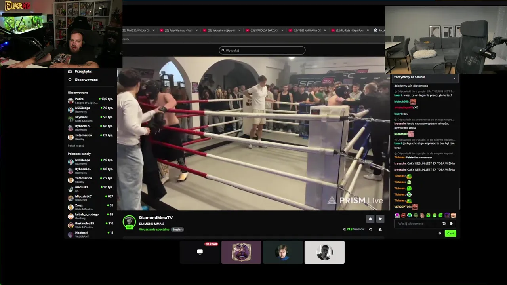Select the green globe emote above chat input
507x285 pixels.
(x=410, y=215)
